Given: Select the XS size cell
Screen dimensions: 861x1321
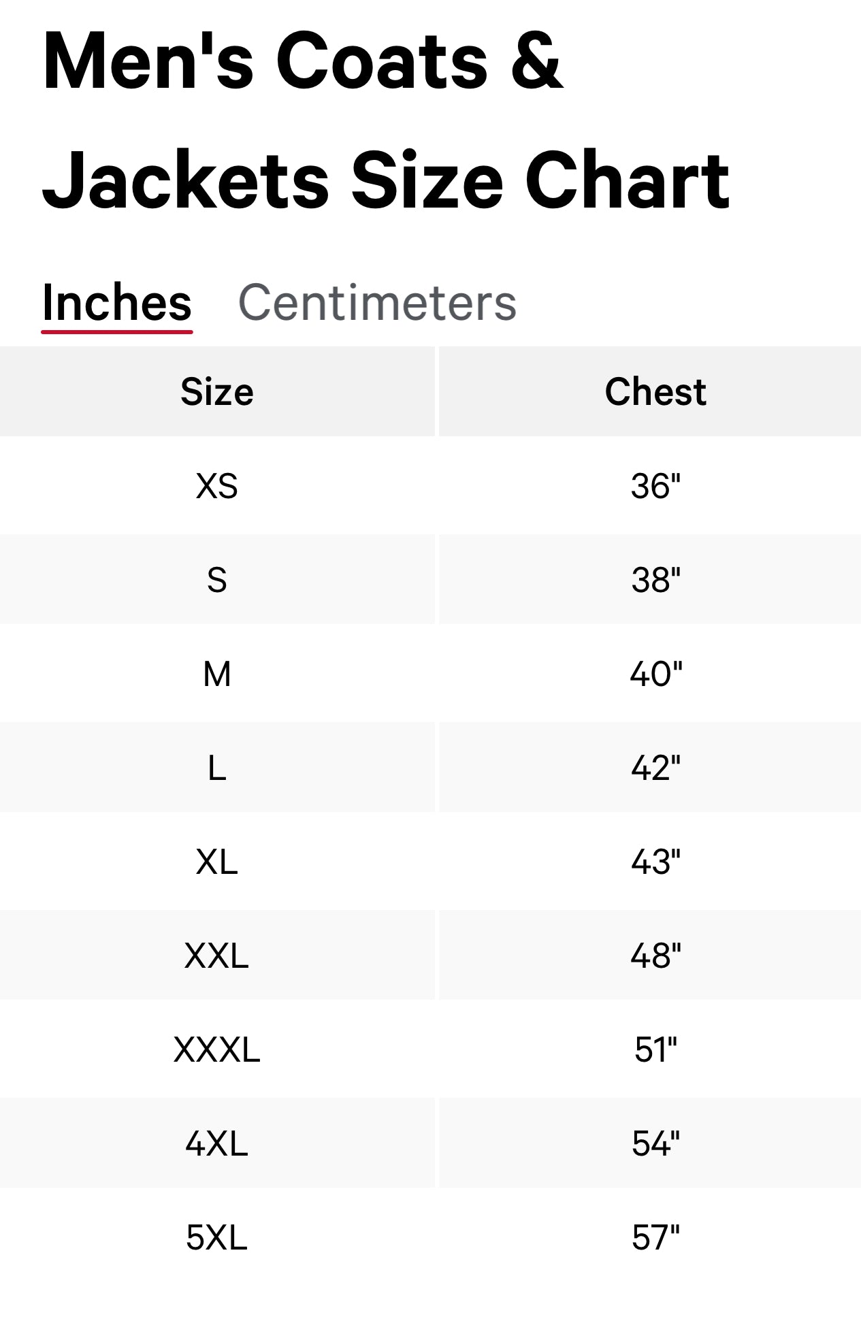Looking at the screenshot, I should click(216, 486).
